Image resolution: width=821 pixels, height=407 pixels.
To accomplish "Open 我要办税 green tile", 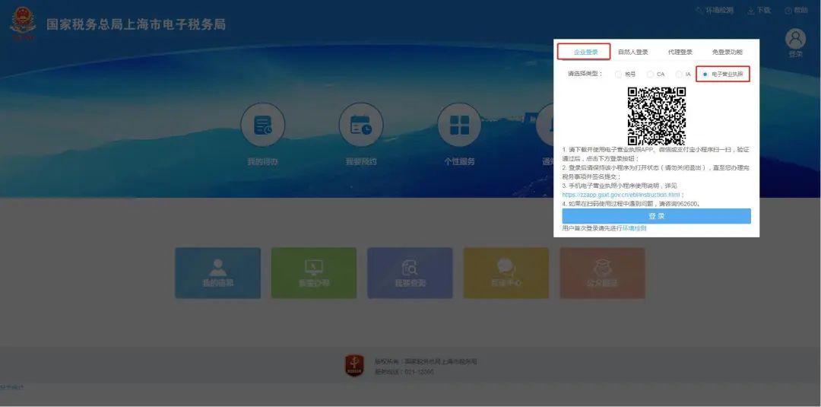I will click(314, 273).
